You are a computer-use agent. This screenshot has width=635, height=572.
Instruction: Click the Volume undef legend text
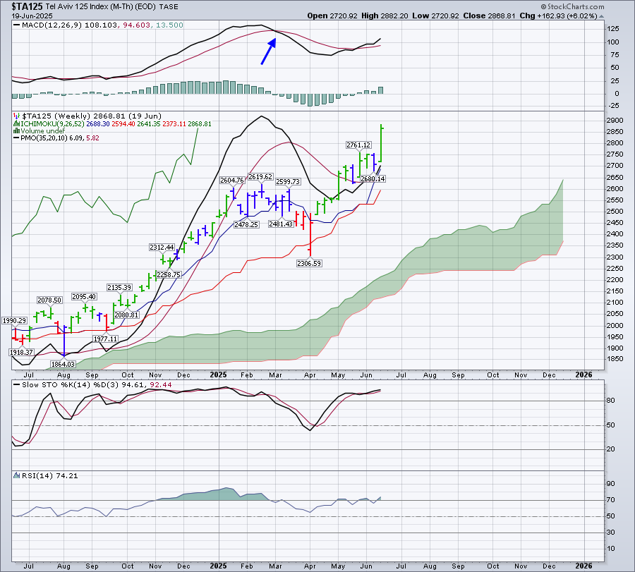pyautogui.click(x=42, y=131)
